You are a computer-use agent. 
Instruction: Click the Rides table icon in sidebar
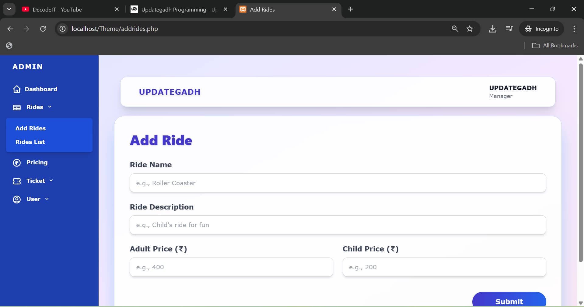click(17, 107)
